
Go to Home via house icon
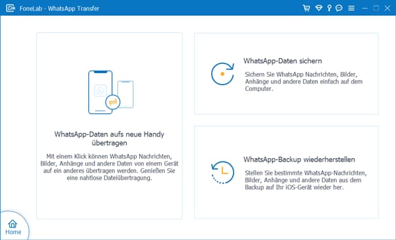(x=13, y=224)
